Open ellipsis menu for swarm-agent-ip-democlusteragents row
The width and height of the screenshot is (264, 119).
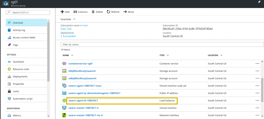coord(257,93)
